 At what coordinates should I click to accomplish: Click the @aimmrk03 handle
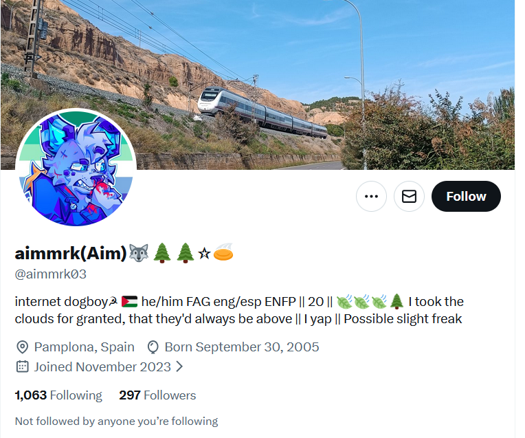[x=51, y=274]
